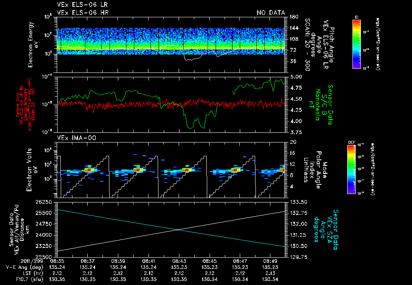Click the "180" pitch angle tick label
Screen dimensions: 412x285
click(x=294, y=17)
